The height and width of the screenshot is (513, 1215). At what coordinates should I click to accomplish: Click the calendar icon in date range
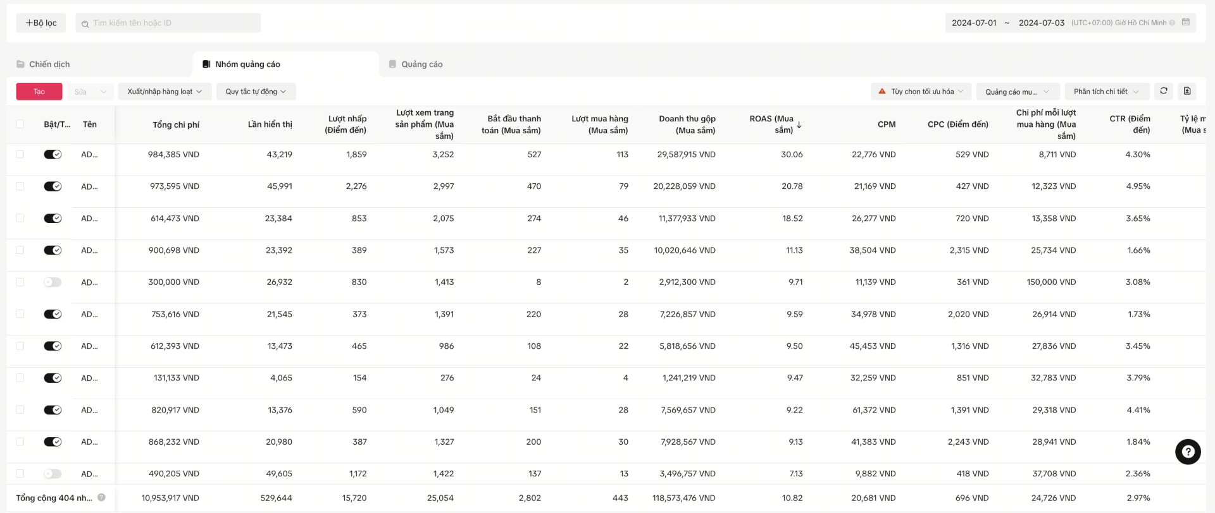tap(1186, 23)
